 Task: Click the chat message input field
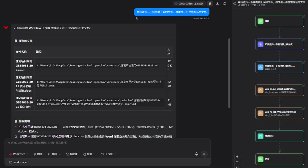tap(108, 143)
